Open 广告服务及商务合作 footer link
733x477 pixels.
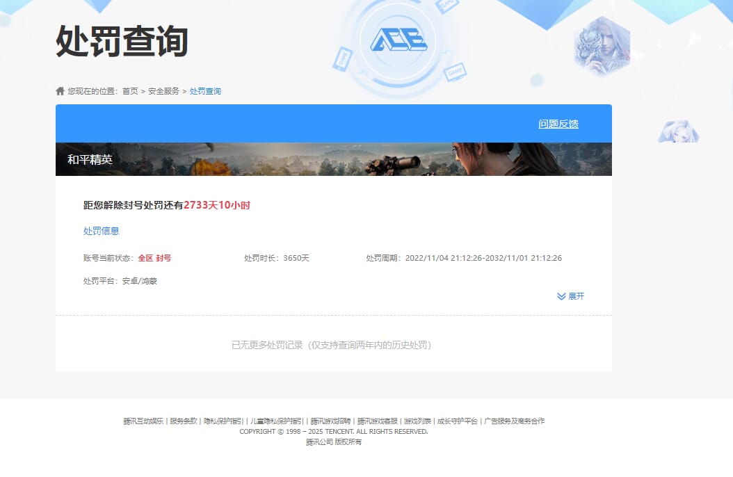[514, 421]
